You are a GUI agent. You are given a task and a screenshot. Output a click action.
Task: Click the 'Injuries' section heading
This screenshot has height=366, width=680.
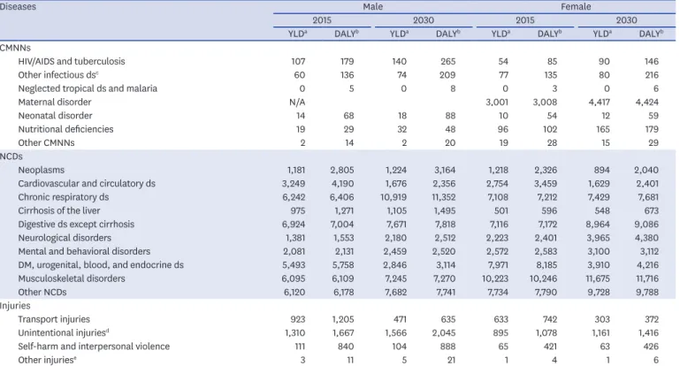point(15,306)
